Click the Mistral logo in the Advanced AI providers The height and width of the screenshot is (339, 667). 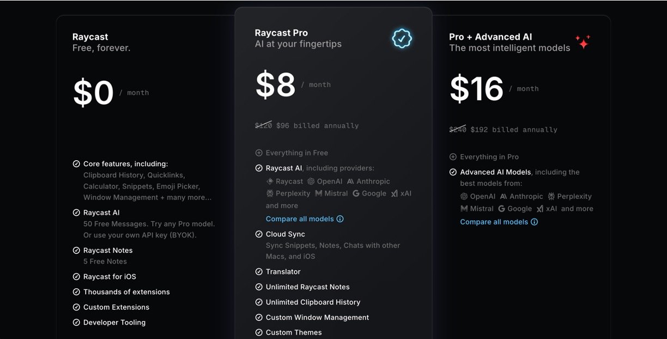pos(464,209)
